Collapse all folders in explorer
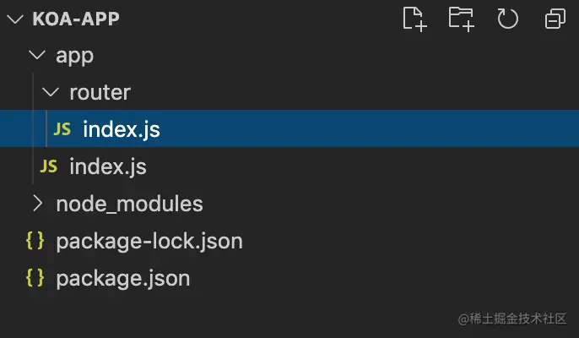This screenshot has height=338, width=579. (x=555, y=19)
